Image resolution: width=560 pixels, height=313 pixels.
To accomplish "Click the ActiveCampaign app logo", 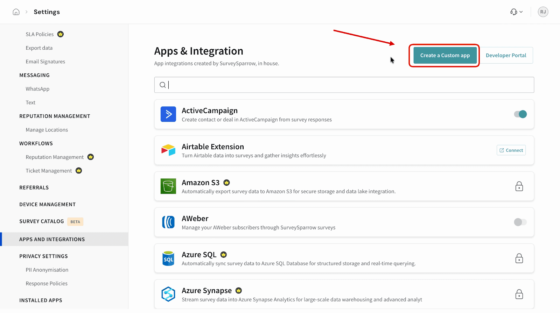I will pos(168,114).
